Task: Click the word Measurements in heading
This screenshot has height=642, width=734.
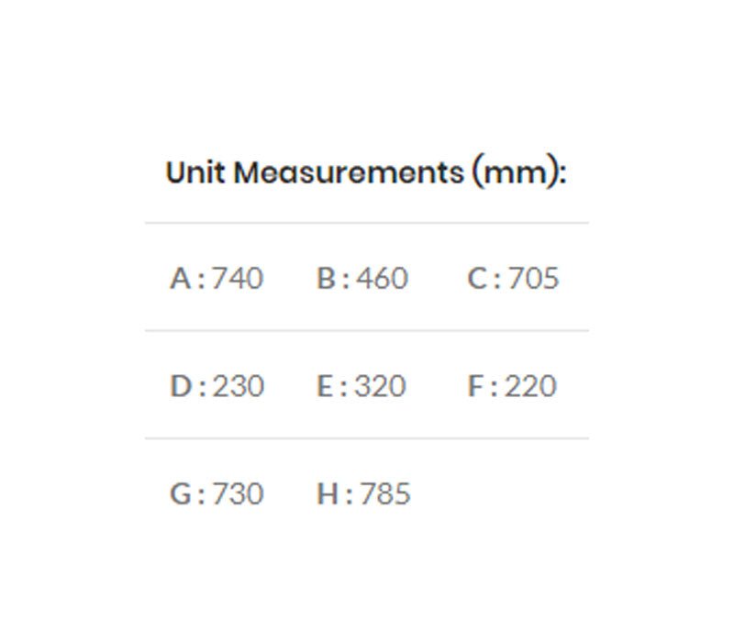Action: click(349, 172)
